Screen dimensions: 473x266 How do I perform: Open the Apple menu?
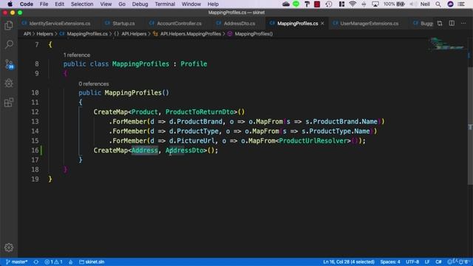coord(10,4)
